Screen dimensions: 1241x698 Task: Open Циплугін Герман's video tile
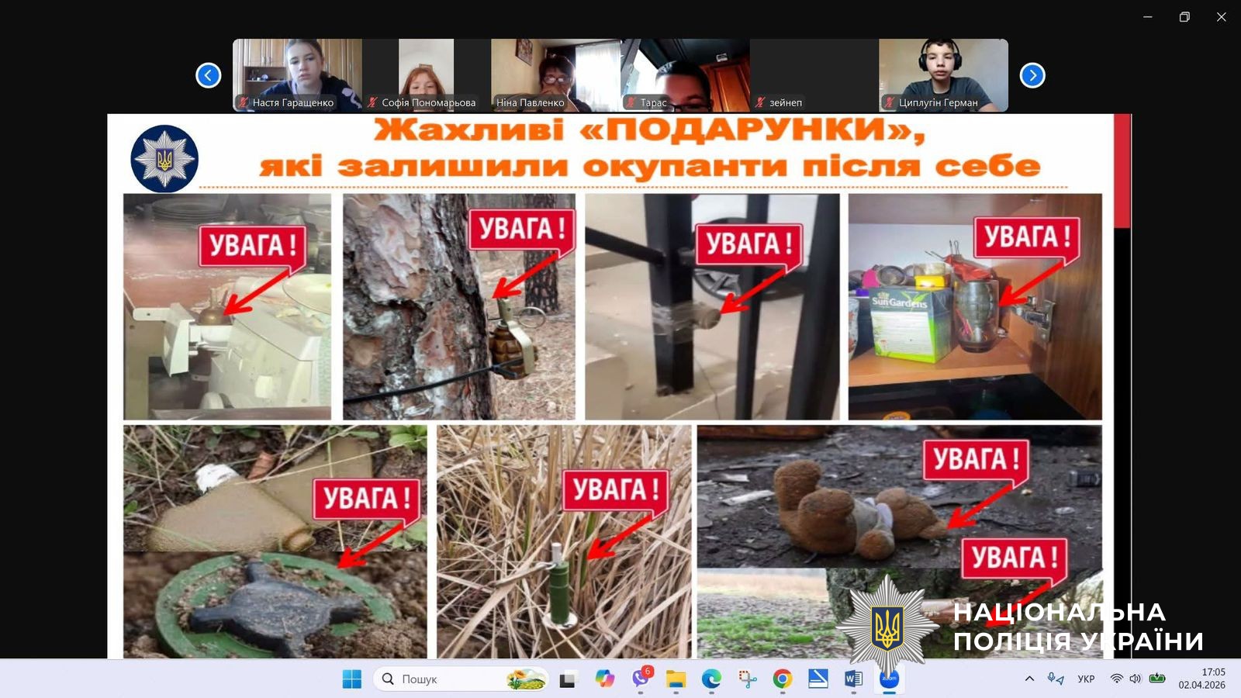(x=943, y=74)
